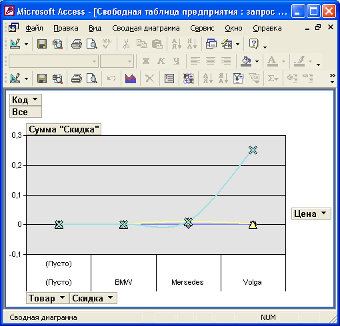Click the Скидка field button

93,298
